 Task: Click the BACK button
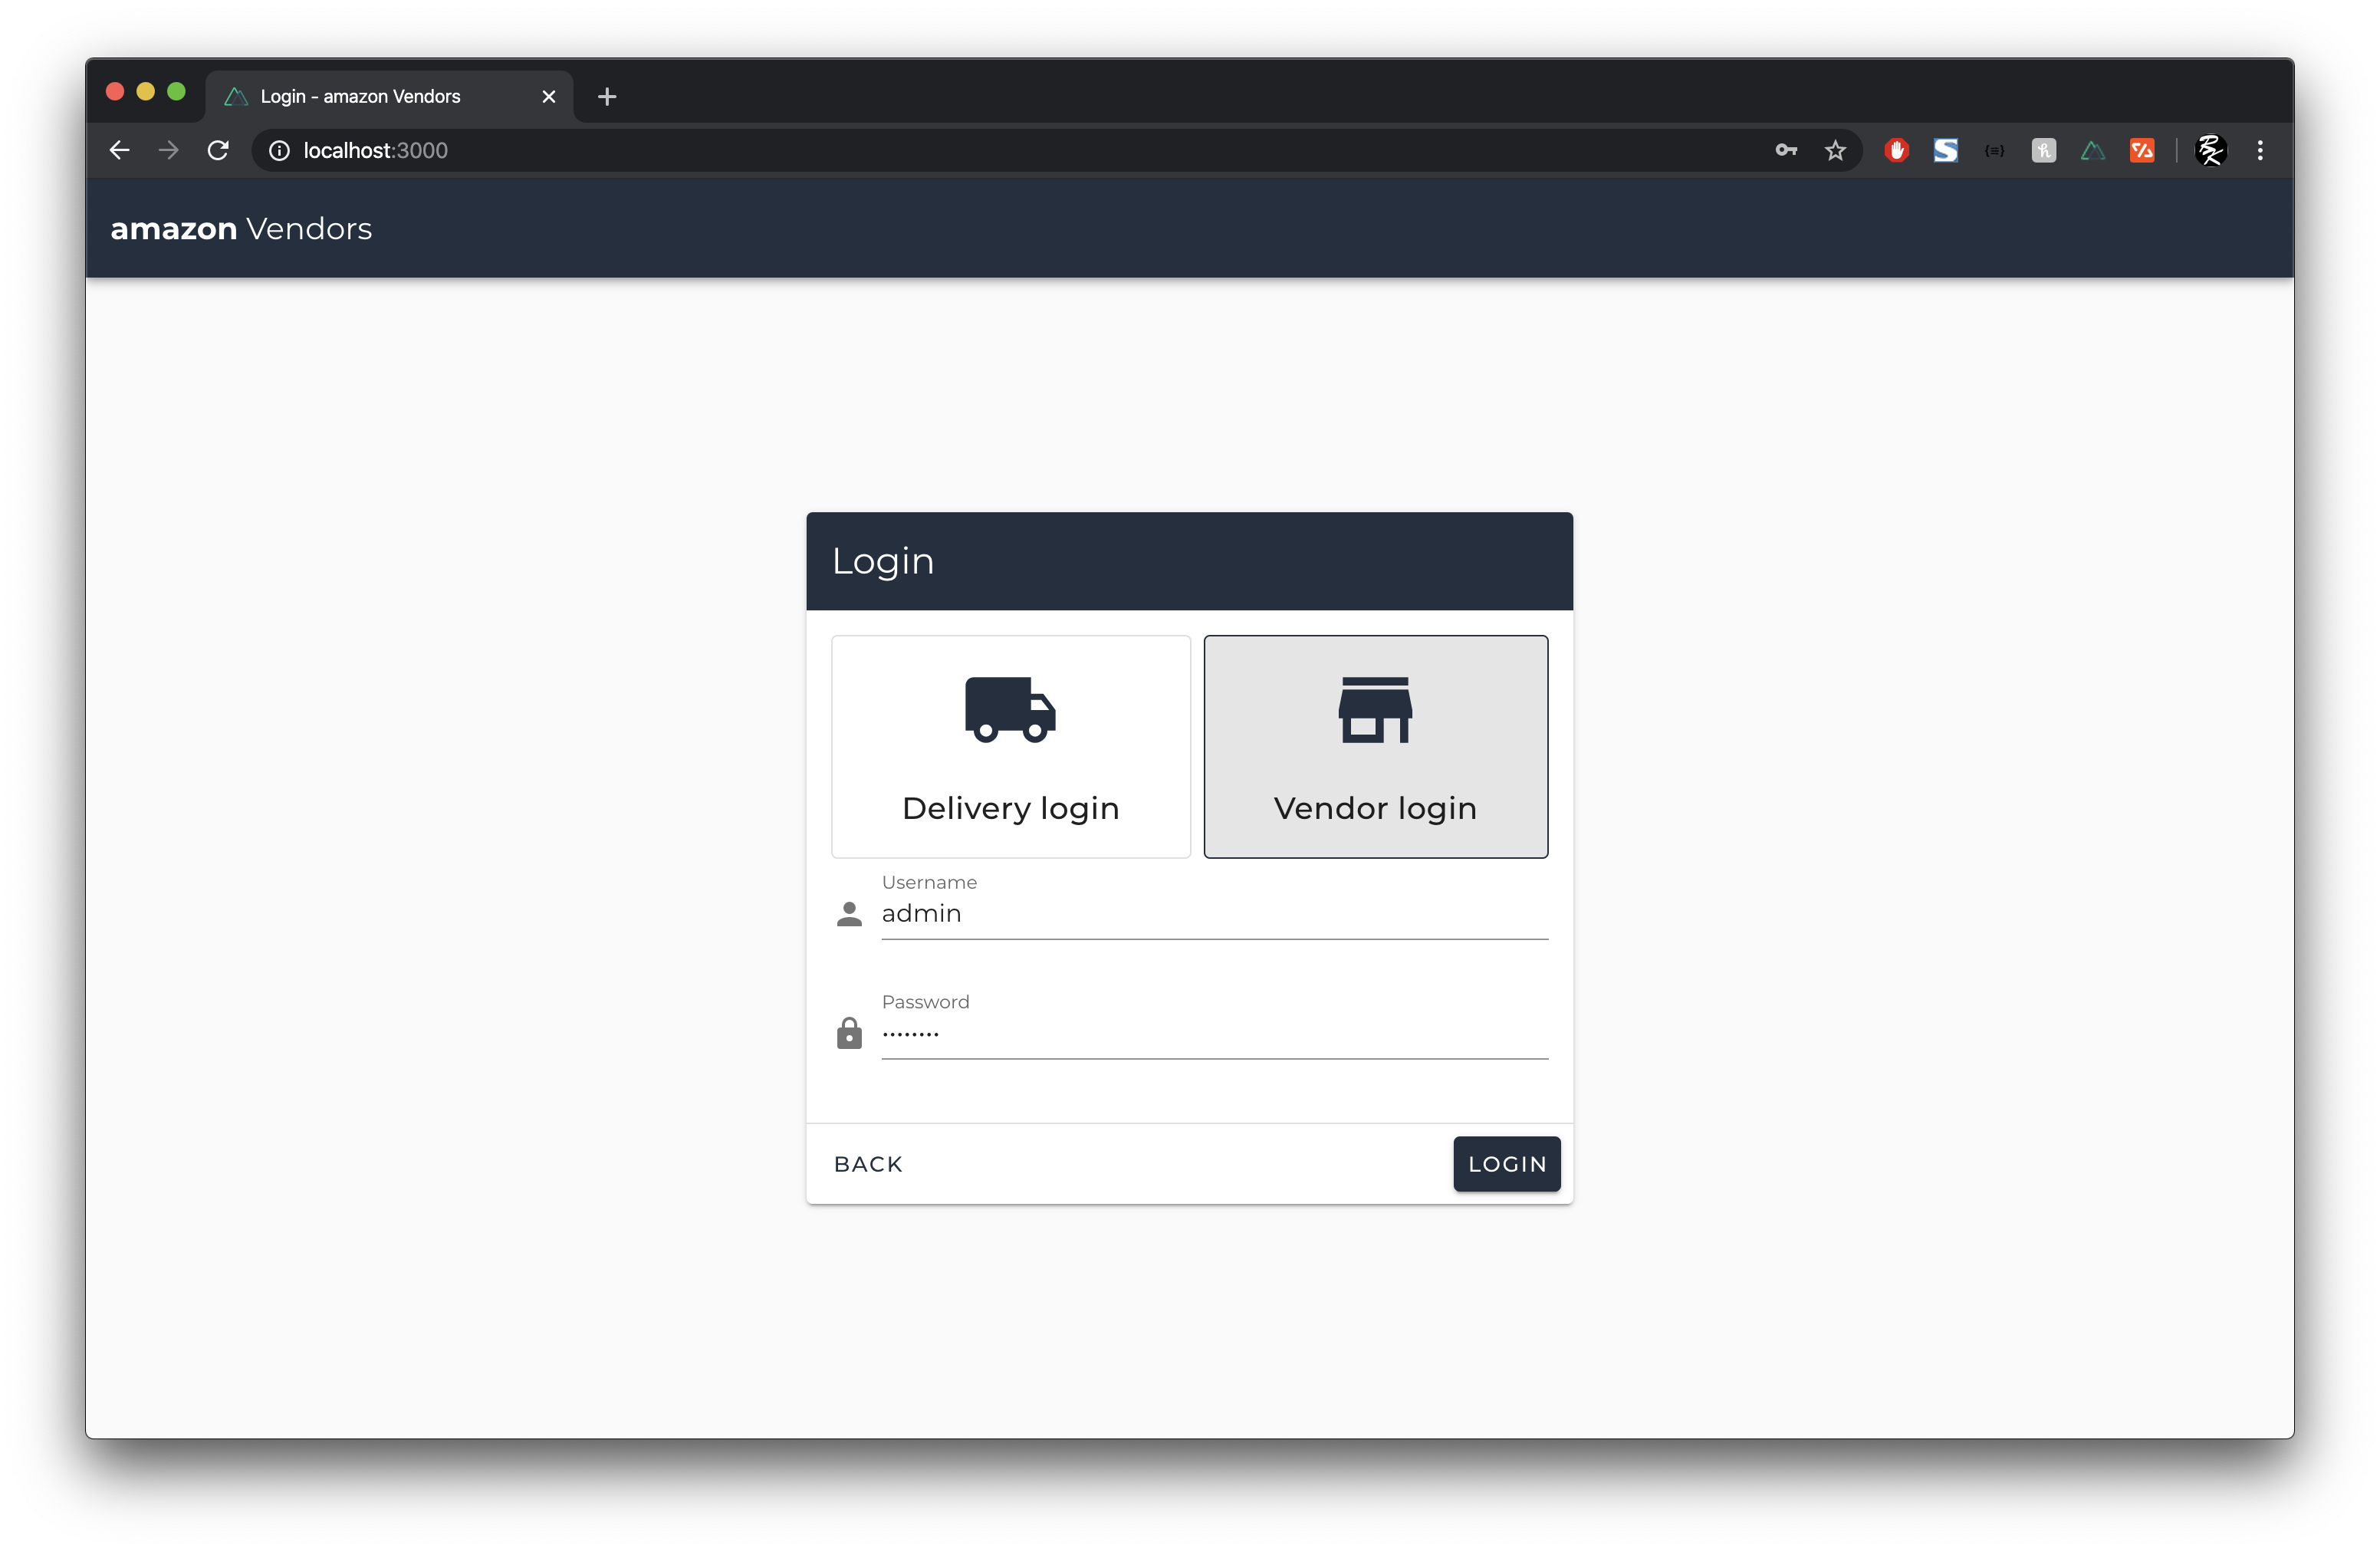click(868, 1164)
